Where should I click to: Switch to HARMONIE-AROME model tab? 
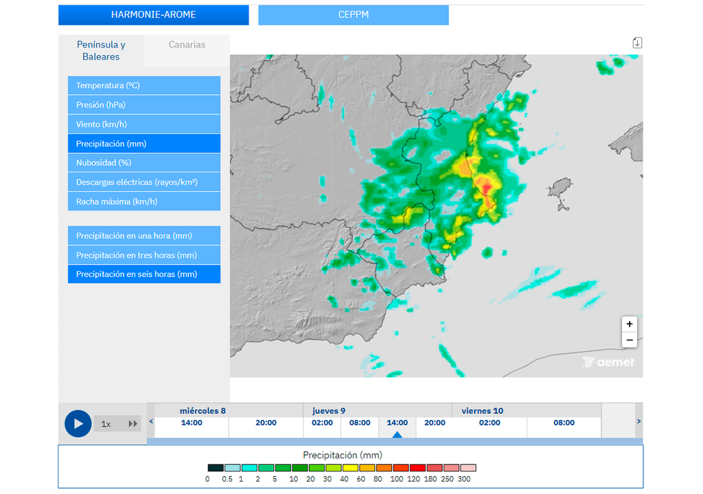click(153, 14)
